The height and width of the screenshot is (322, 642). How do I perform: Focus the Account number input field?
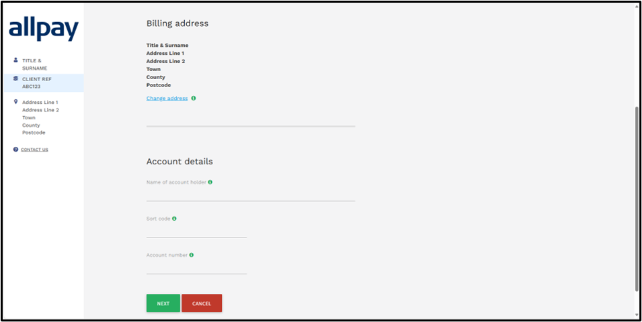click(196, 268)
